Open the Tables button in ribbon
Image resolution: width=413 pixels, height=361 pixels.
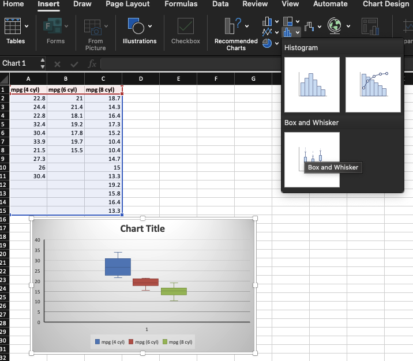[16, 31]
